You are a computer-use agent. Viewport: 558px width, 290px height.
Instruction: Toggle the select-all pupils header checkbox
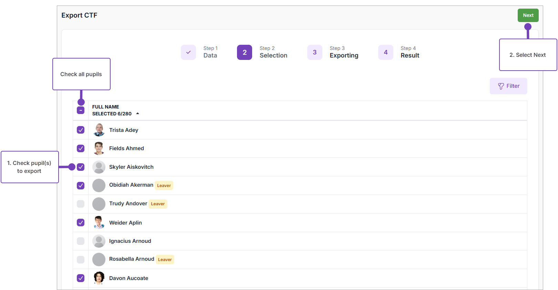(x=81, y=111)
